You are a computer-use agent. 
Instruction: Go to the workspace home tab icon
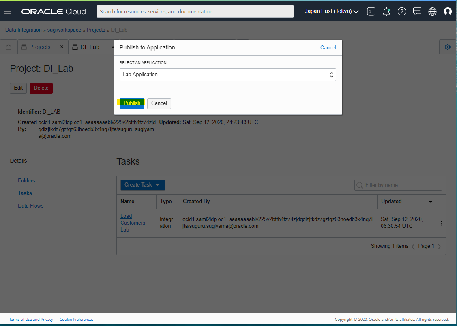9,47
